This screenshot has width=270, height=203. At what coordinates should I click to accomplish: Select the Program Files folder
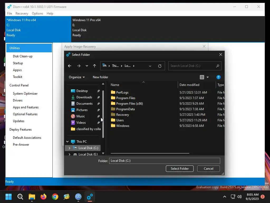pyautogui.click(x=126, y=98)
